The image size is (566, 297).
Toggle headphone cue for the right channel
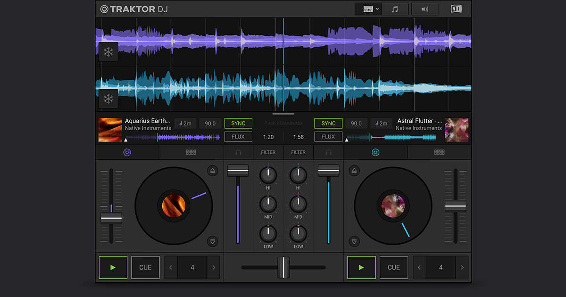pyautogui.click(x=328, y=152)
